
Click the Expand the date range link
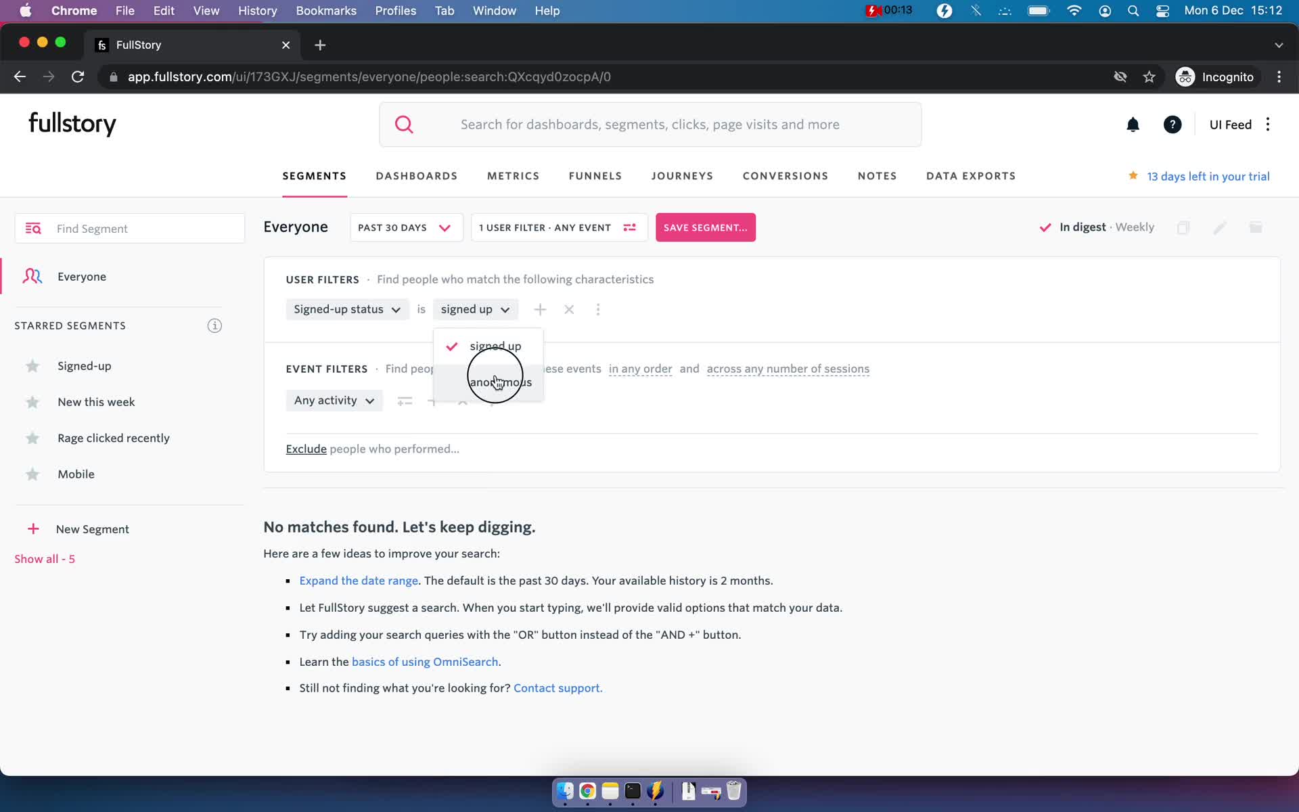(x=358, y=580)
